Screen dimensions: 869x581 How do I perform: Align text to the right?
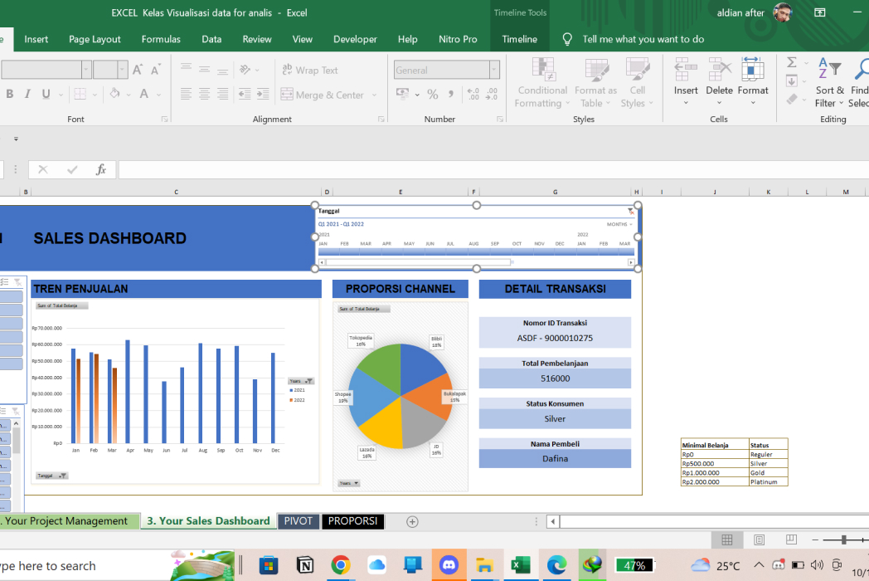tap(223, 95)
